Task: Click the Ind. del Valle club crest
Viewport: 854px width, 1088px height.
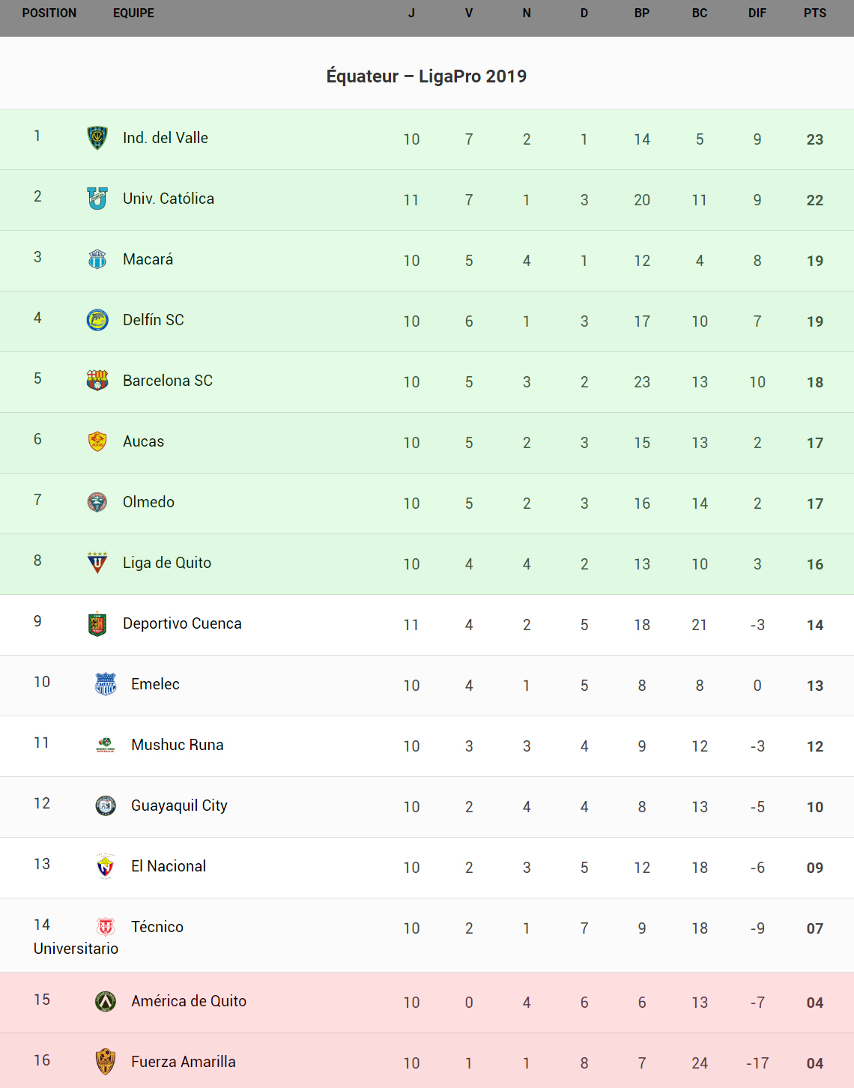Action: click(x=97, y=138)
